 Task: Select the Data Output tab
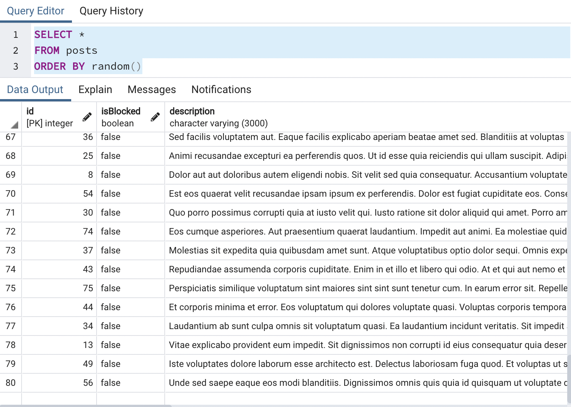(35, 90)
